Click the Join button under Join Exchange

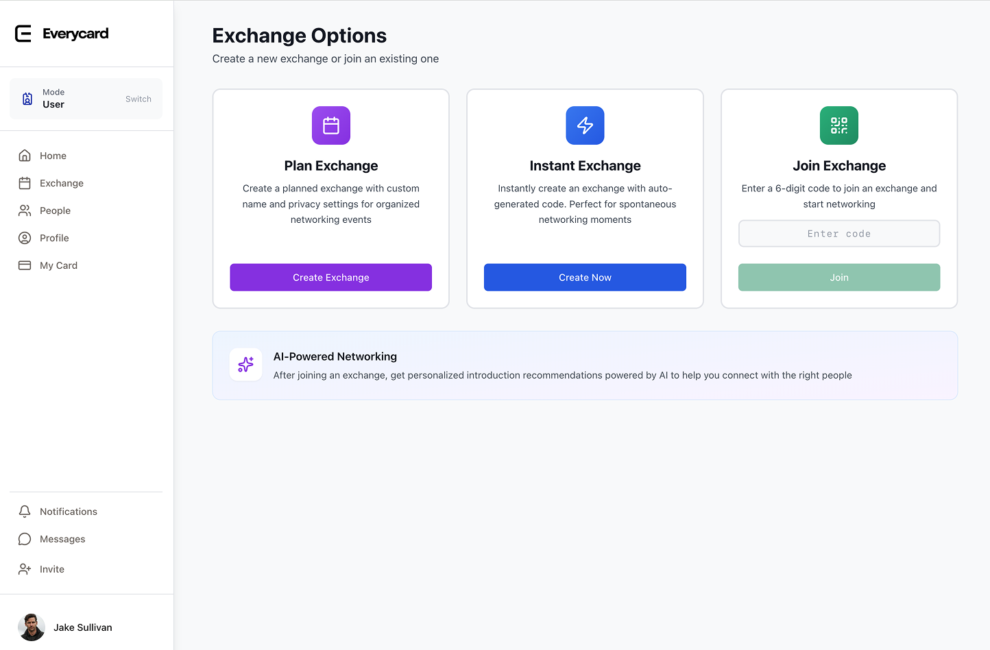tap(838, 277)
